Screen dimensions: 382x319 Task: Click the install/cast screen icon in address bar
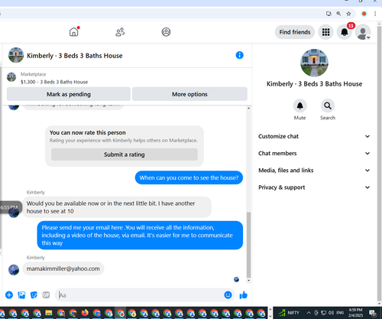(329, 14)
